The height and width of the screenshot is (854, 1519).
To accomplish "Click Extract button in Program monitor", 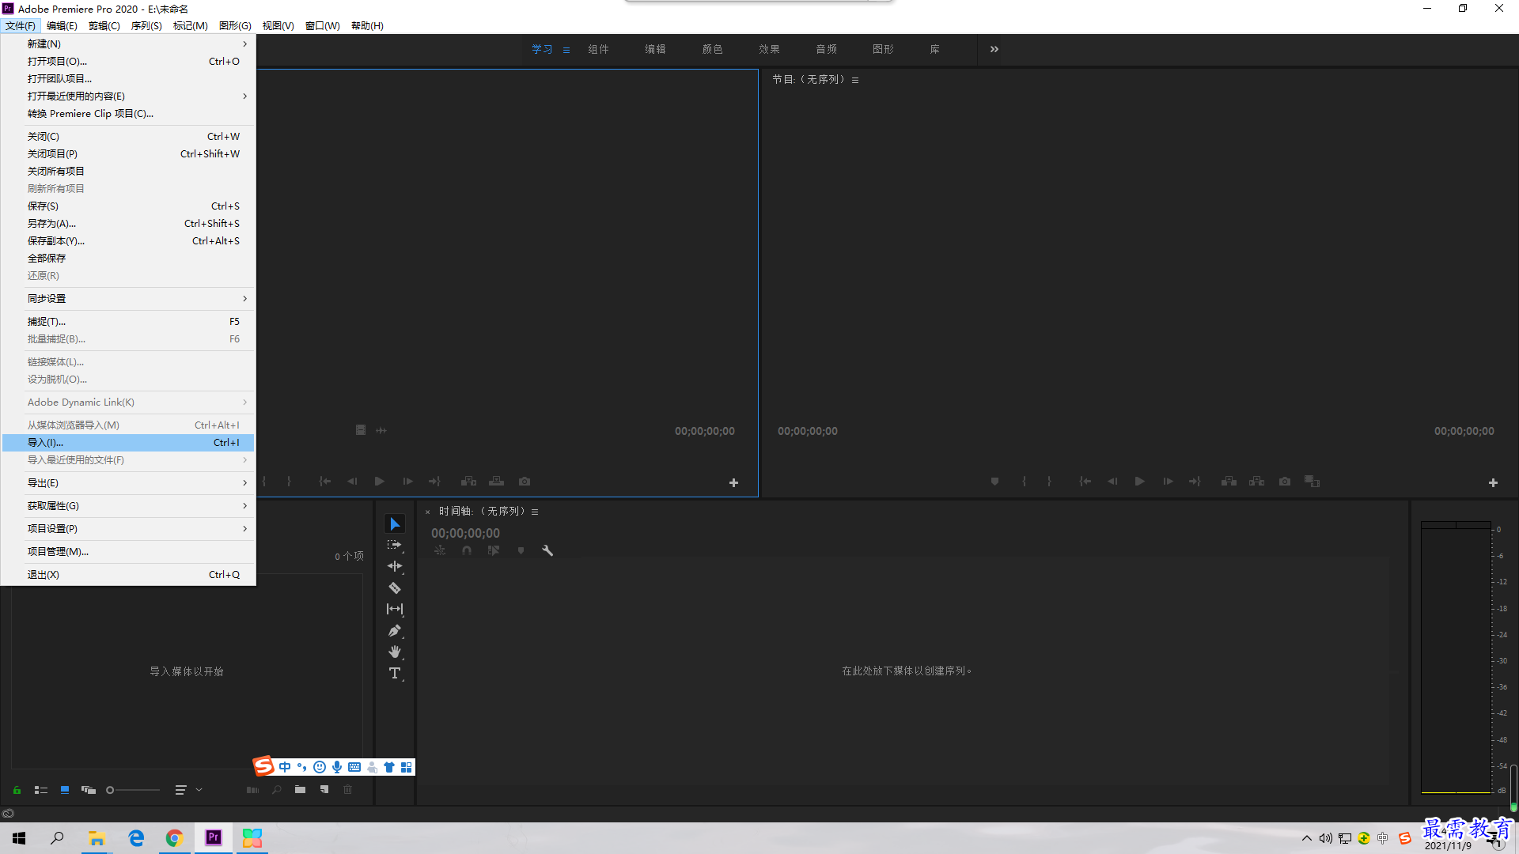I will click(1256, 482).
